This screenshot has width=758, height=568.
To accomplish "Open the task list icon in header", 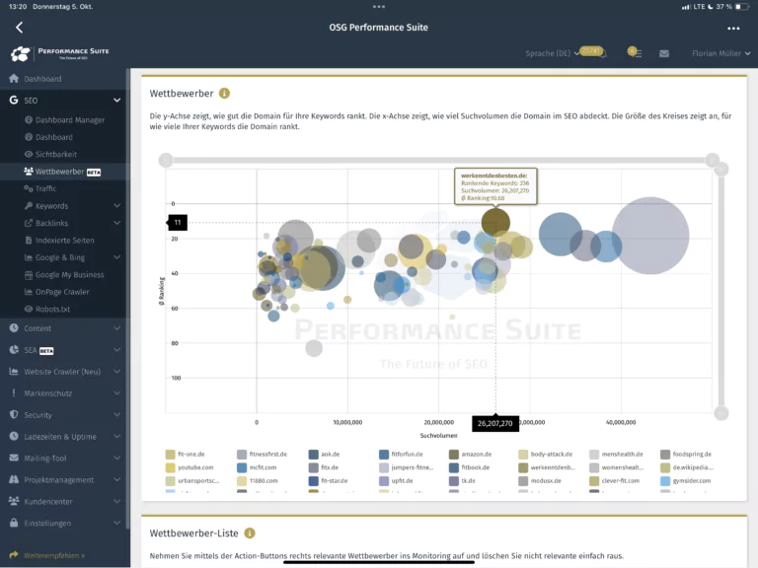I will 636,53.
